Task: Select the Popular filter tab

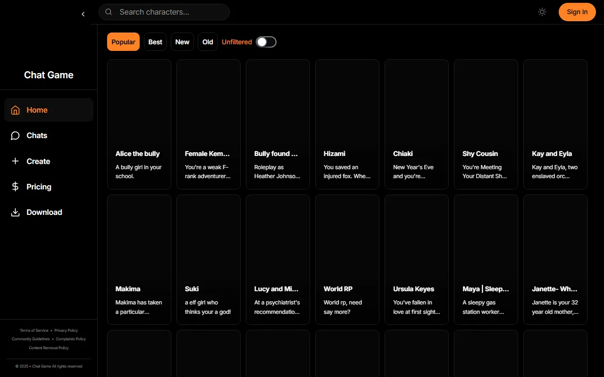Action: click(123, 42)
